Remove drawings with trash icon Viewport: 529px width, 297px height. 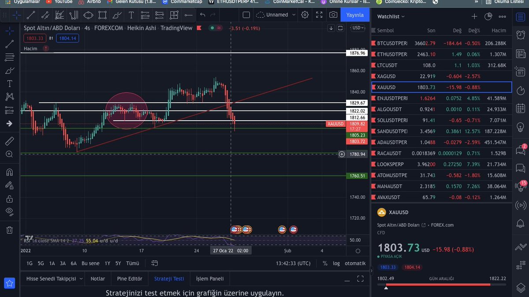tap(10, 230)
